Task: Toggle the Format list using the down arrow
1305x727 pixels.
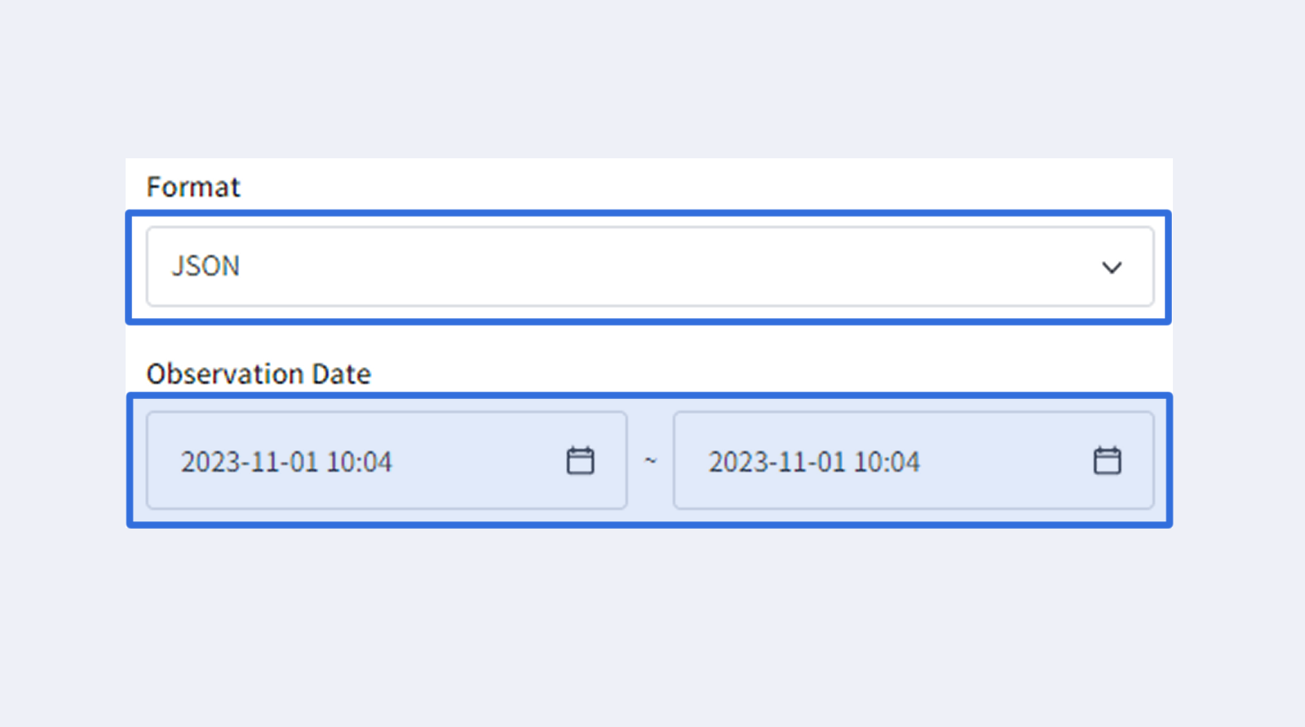Action: pos(1112,268)
